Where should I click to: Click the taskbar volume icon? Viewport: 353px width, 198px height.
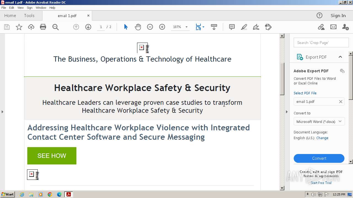[x=314, y=194]
